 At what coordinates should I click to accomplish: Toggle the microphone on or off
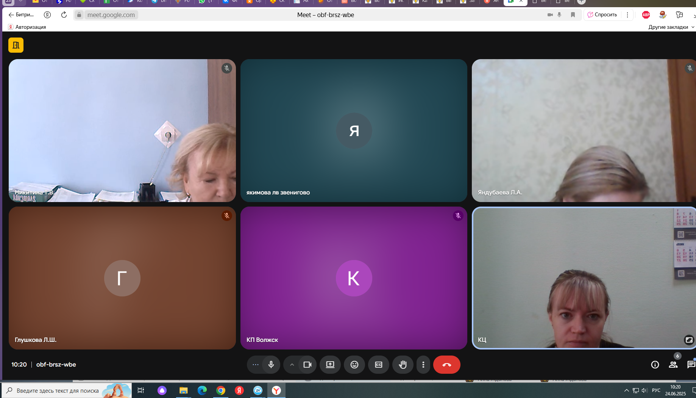coord(271,365)
